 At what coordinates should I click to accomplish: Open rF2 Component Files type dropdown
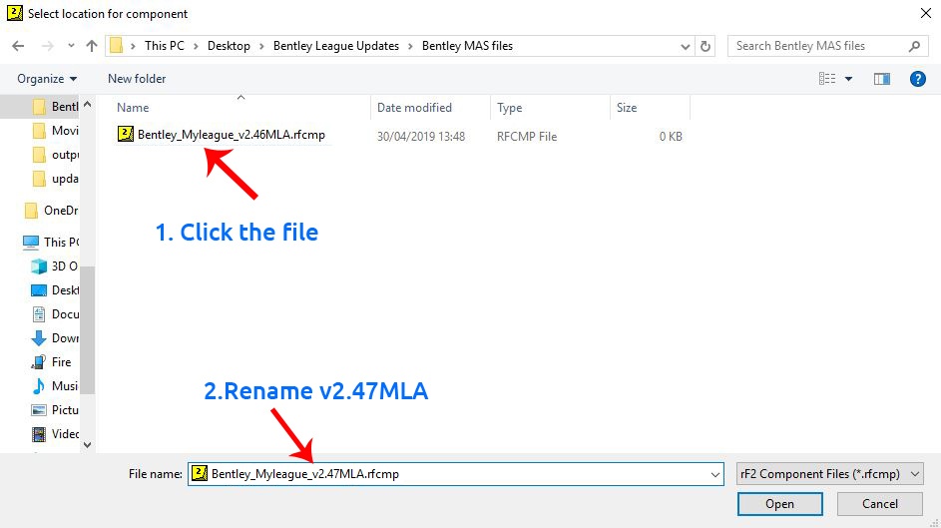pos(830,473)
